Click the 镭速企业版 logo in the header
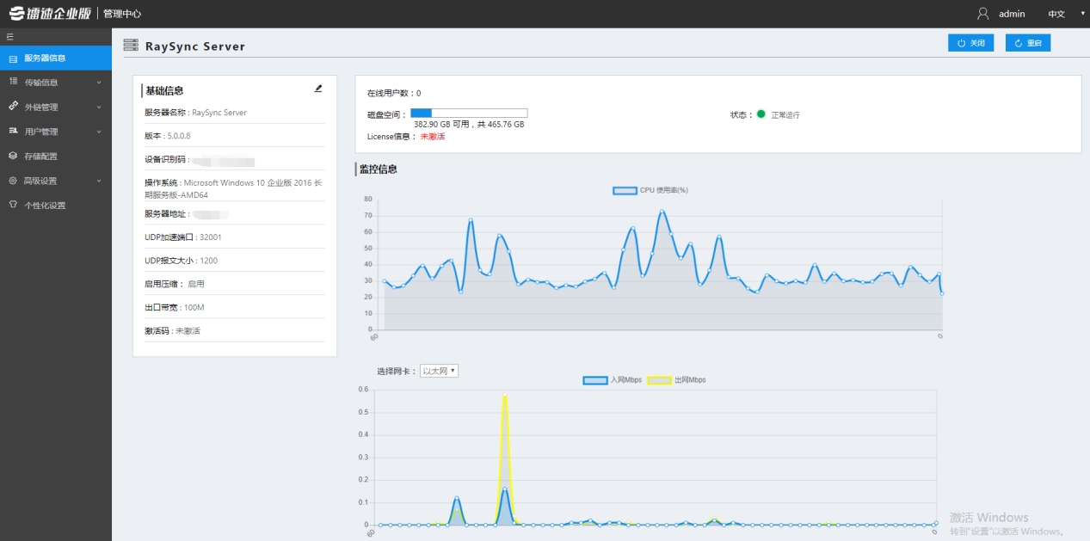Image resolution: width=1090 pixels, height=541 pixels. 49,14
